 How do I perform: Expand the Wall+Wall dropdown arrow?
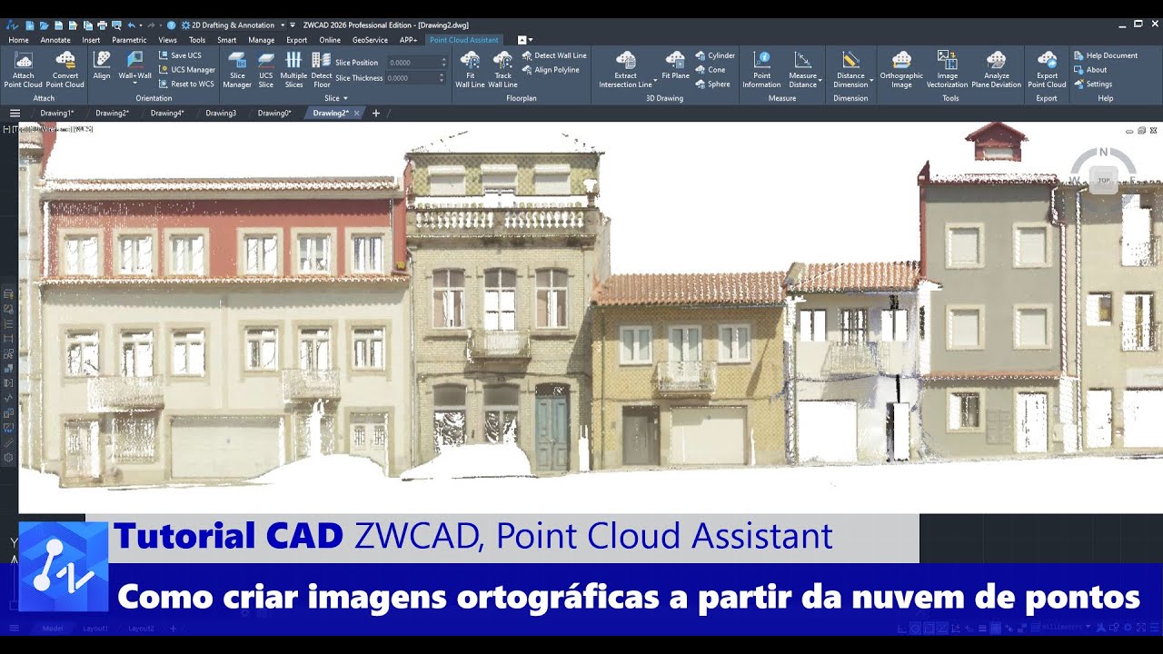[134, 84]
